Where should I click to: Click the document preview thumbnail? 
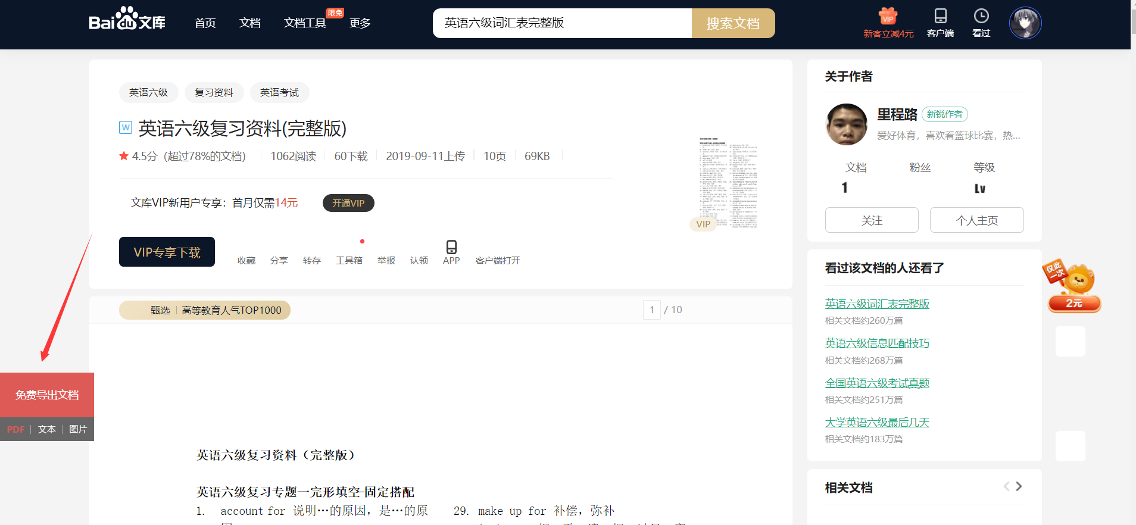(727, 183)
